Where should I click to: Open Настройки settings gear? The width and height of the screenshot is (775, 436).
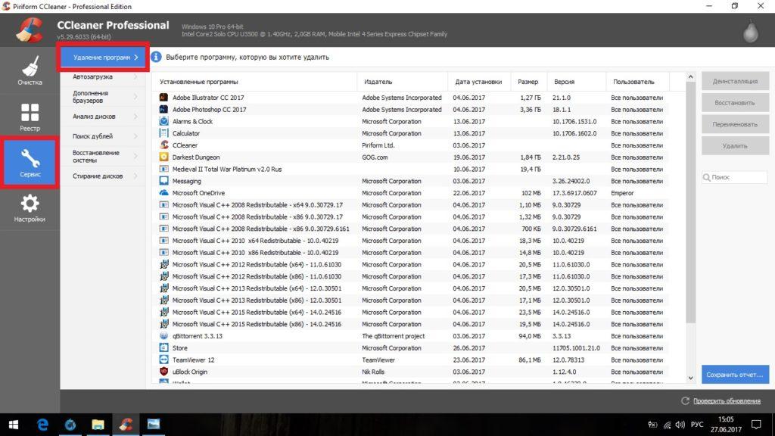coord(30,208)
